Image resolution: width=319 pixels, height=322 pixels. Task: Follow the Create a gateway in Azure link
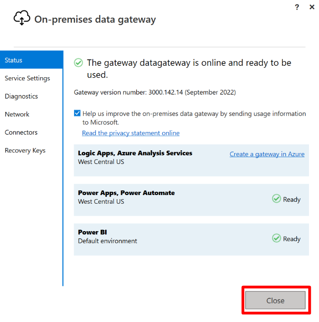[x=267, y=154]
